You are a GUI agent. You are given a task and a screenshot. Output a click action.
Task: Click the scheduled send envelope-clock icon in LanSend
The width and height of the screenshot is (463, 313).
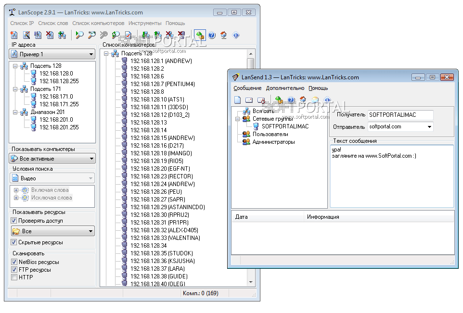261,100
